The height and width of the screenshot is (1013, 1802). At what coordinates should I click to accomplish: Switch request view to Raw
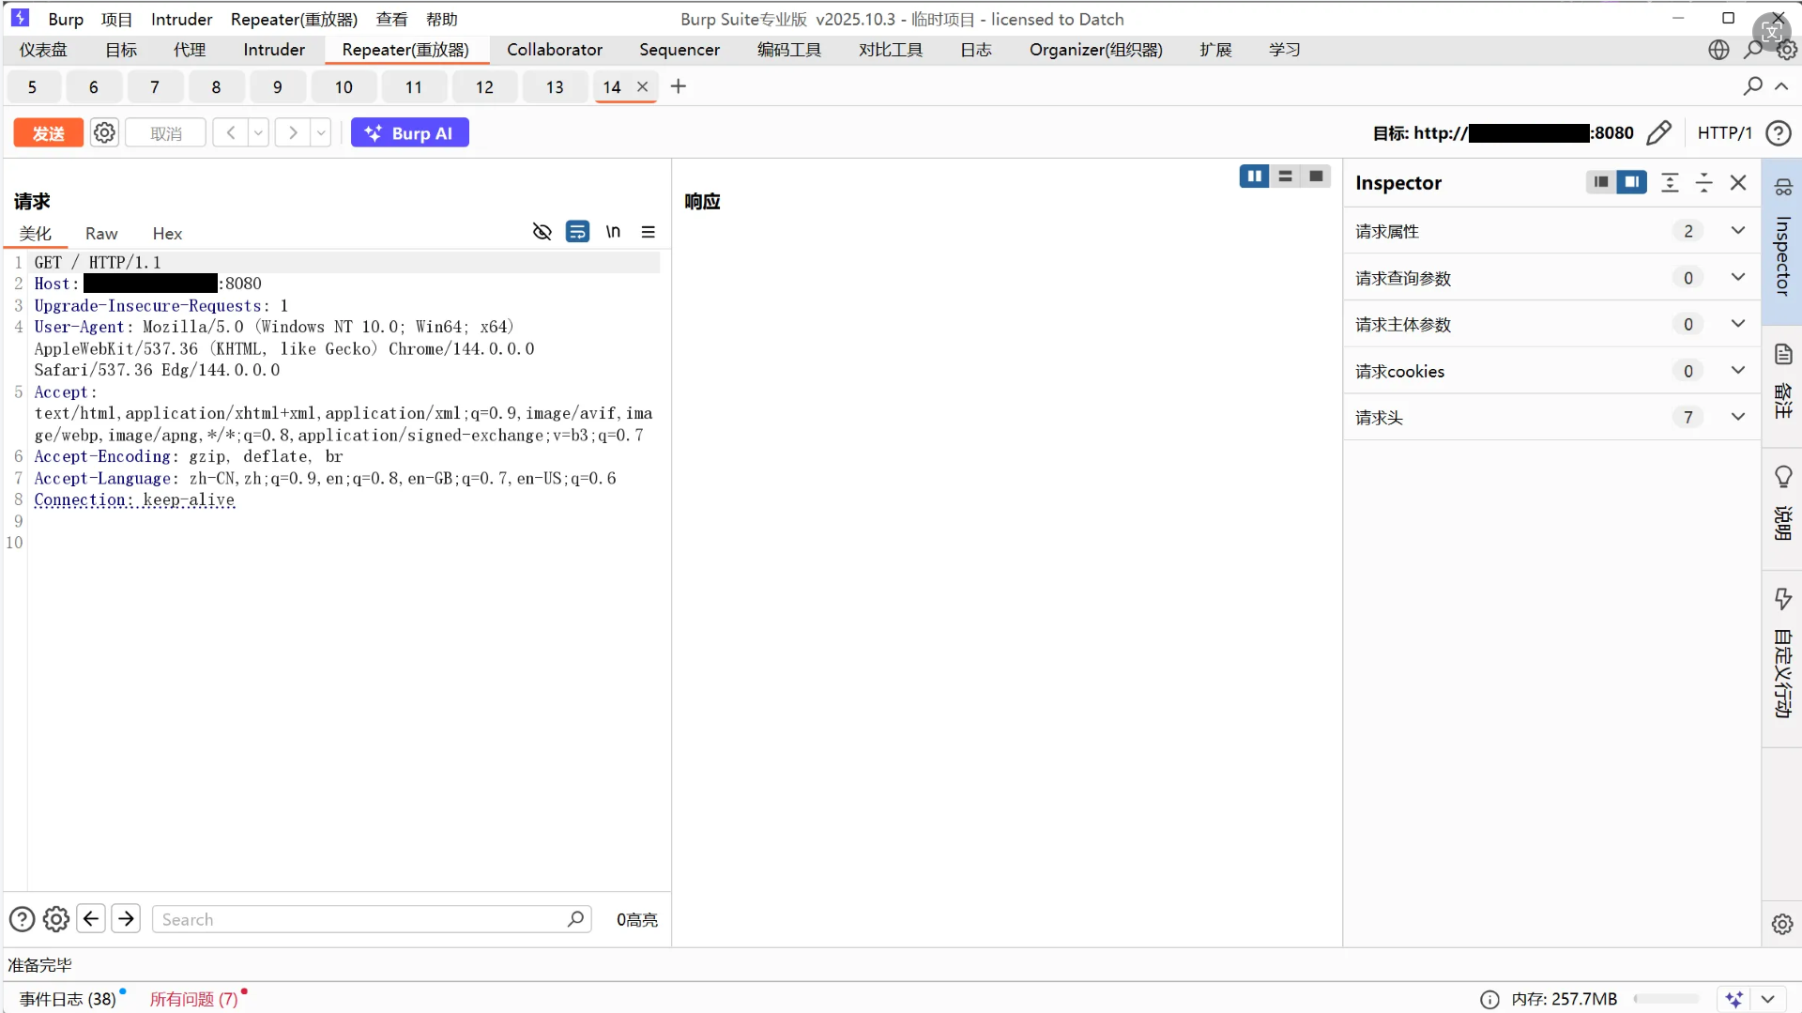point(101,234)
